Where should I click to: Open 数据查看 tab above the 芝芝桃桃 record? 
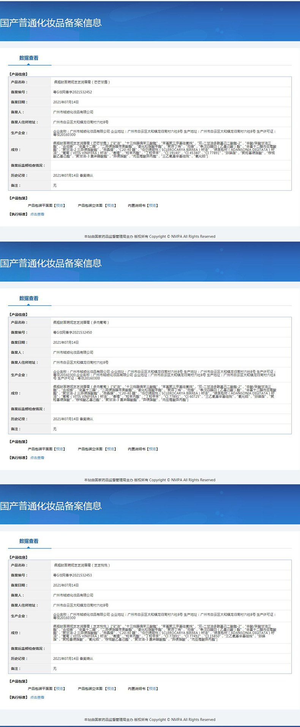pos(29,541)
